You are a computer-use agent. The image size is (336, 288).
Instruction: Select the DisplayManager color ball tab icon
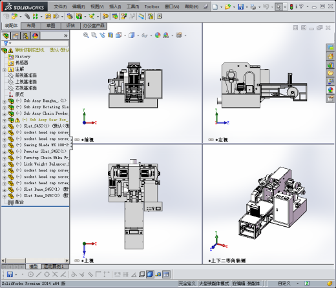click(x=36, y=35)
